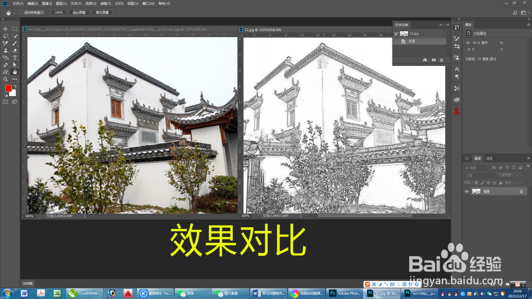
Task: Select the Move tool
Action: pyautogui.click(x=5, y=29)
